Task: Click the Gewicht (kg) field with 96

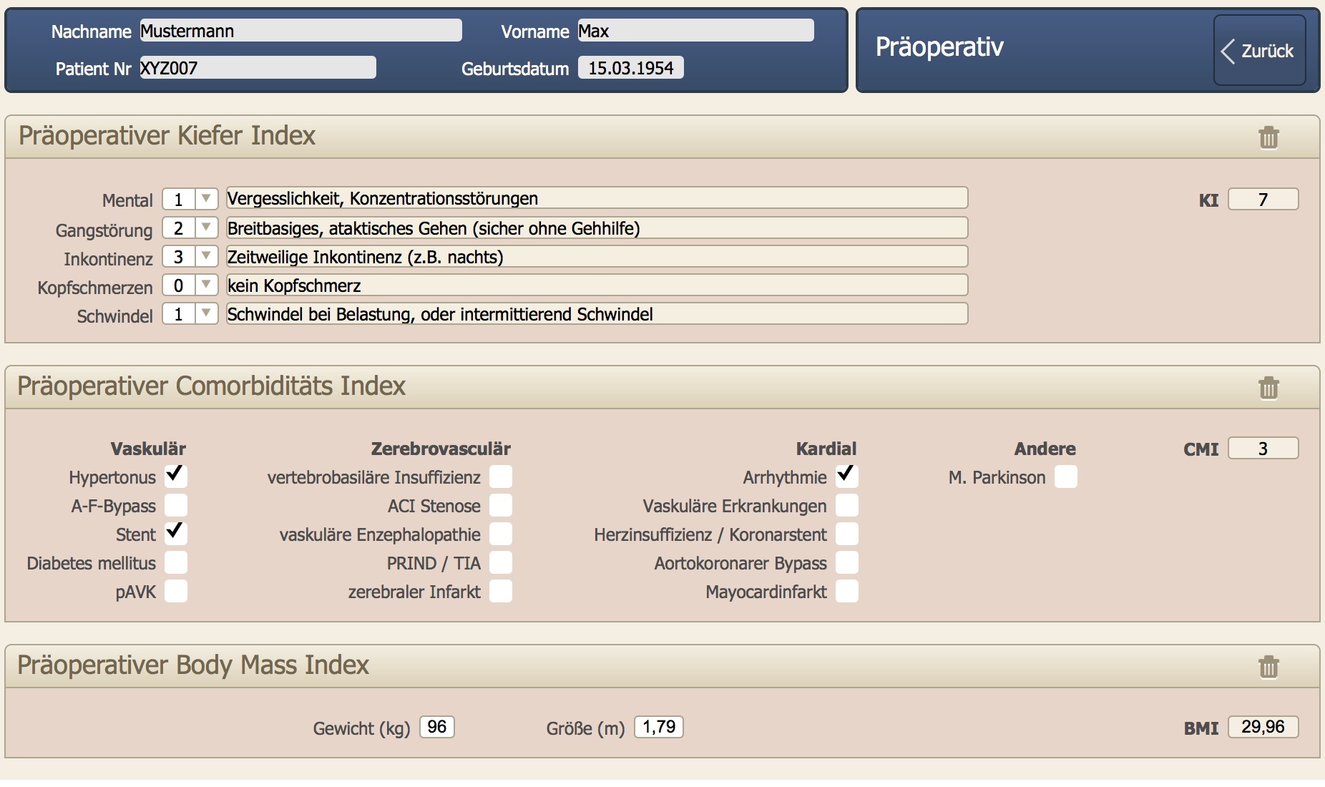Action: coord(436,727)
